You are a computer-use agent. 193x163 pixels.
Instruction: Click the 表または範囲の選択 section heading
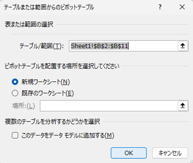coord(28,24)
